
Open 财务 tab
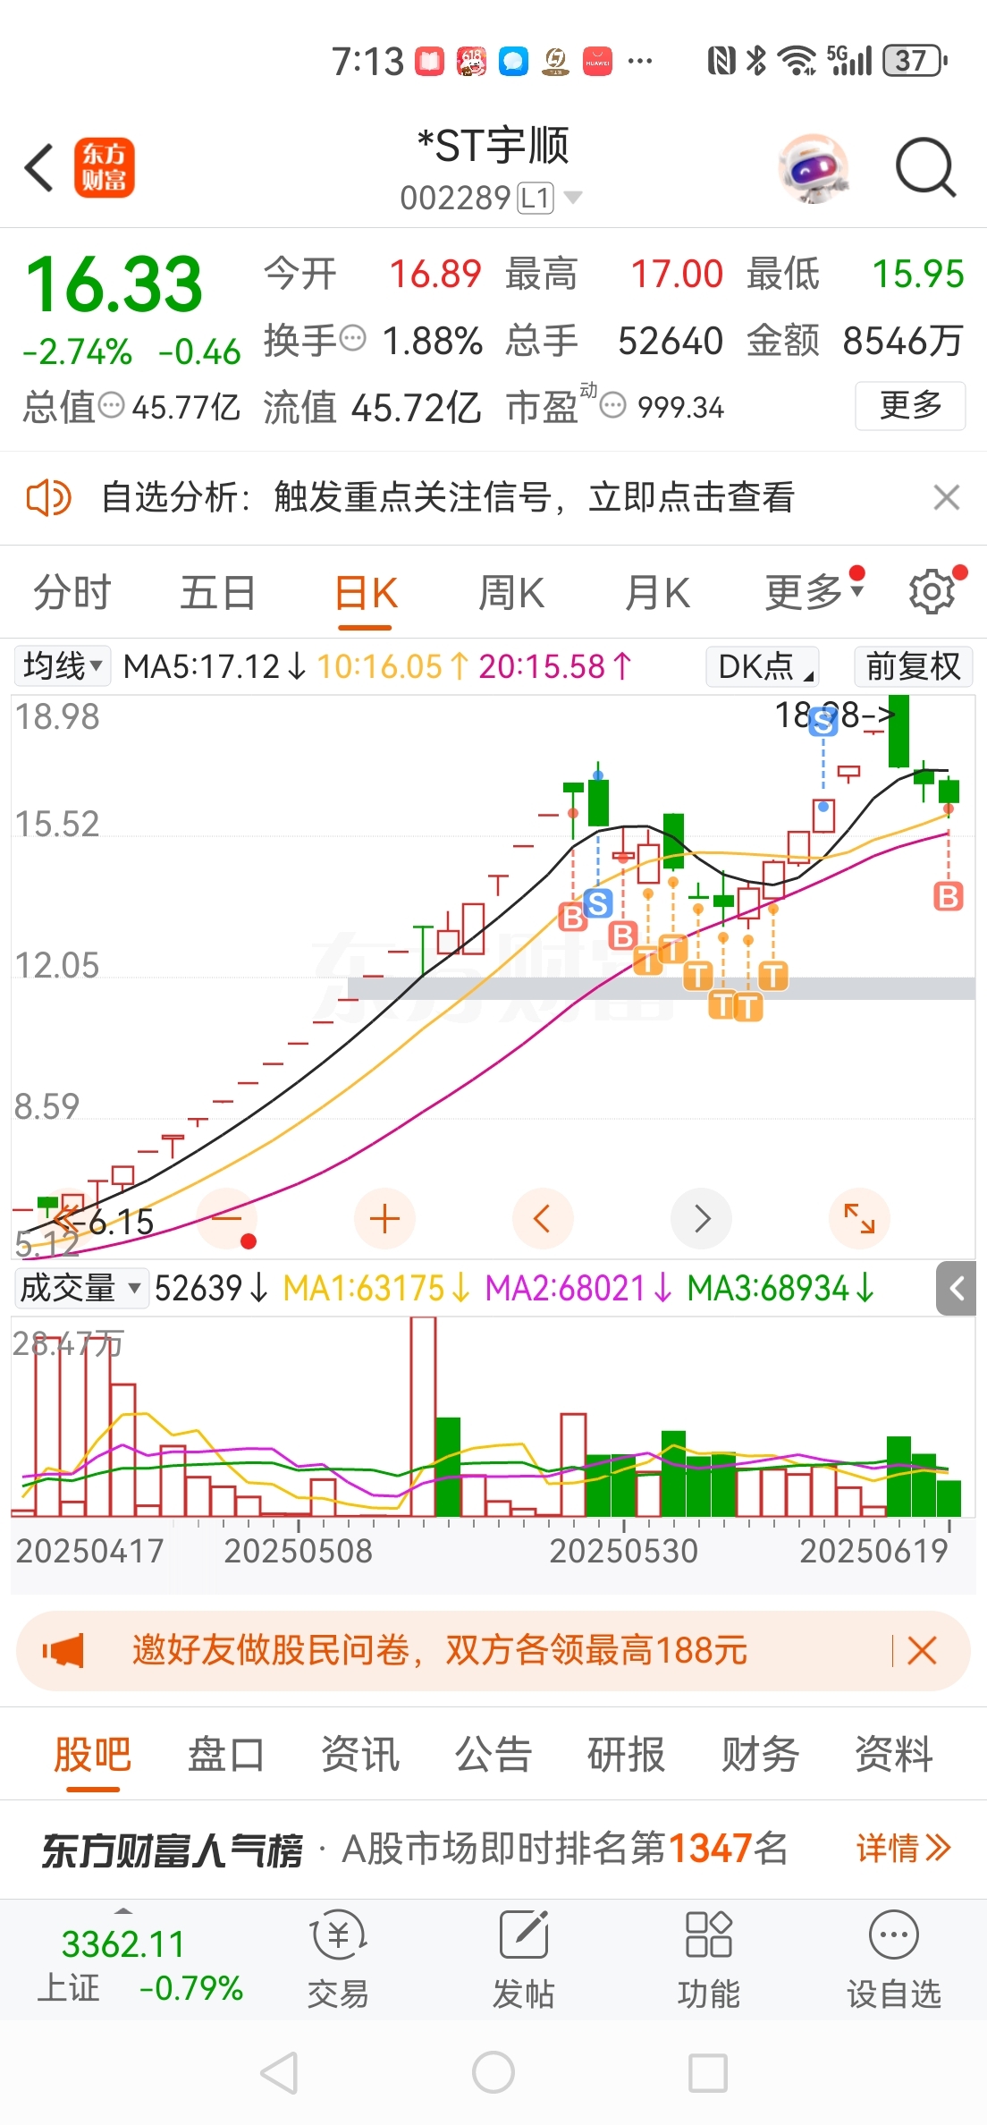[x=761, y=1754]
